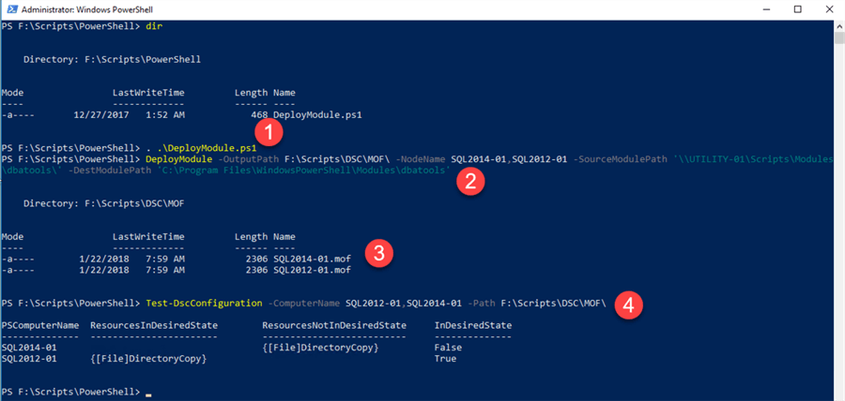Click the PSComputerName column header
This screenshot has width=845, height=401.
[x=39, y=325]
